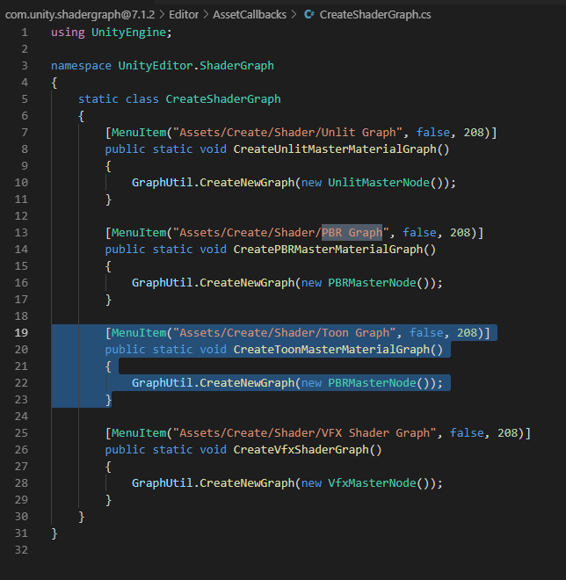Open CreateShaderGraph.cs breadcrumb file entry
This screenshot has height=580, width=566.
[375, 14]
